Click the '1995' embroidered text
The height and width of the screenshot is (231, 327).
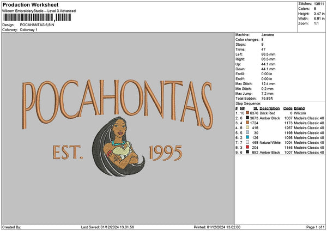pos(166,153)
